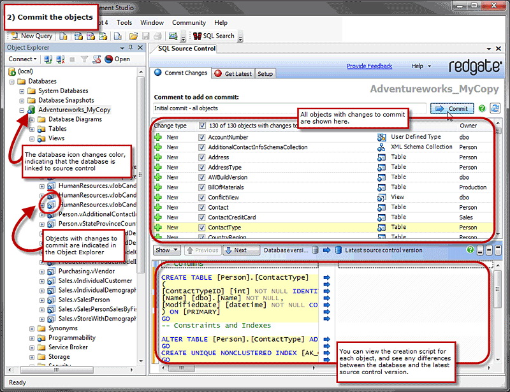Click the Disconnect icon in Object Explorer
This screenshot has width=510, height=392.
pos(60,59)
